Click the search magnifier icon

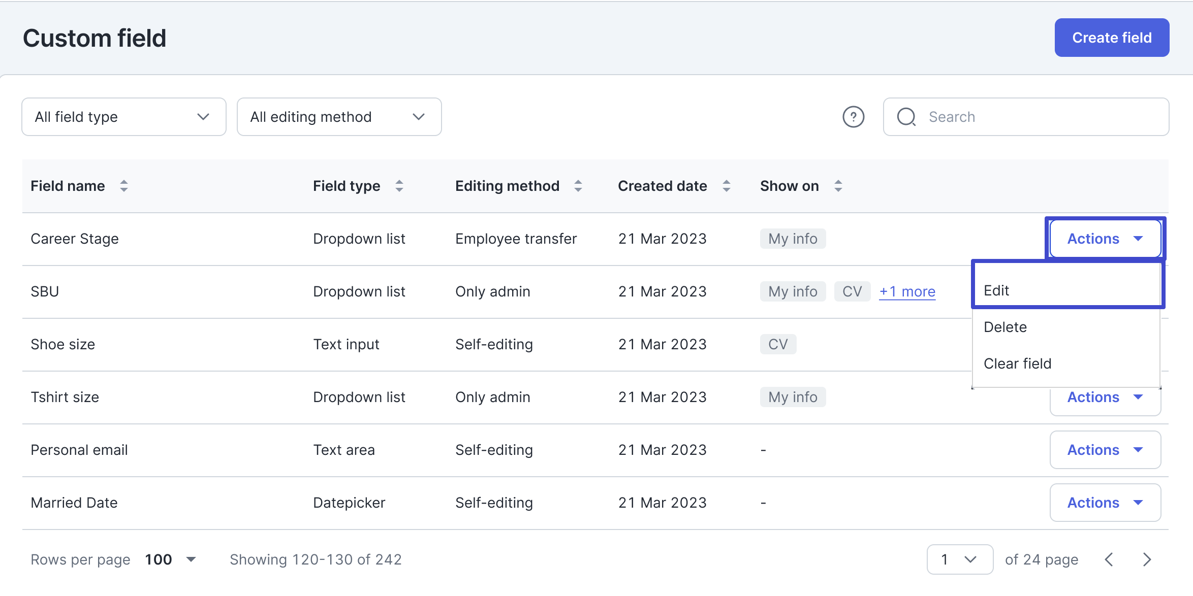pyautogui.click(x=906, y=117)
